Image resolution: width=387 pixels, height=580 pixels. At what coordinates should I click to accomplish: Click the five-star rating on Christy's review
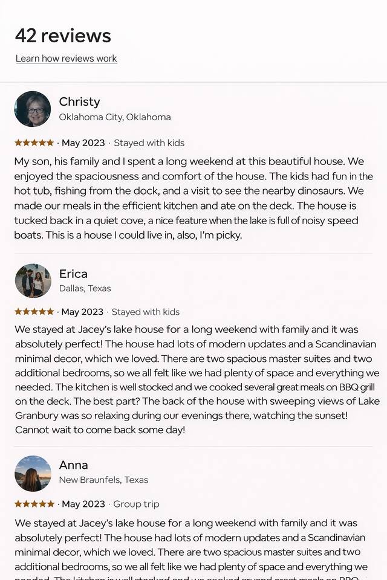click(34, 143)
